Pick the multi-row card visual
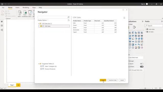 click(139, 42)
